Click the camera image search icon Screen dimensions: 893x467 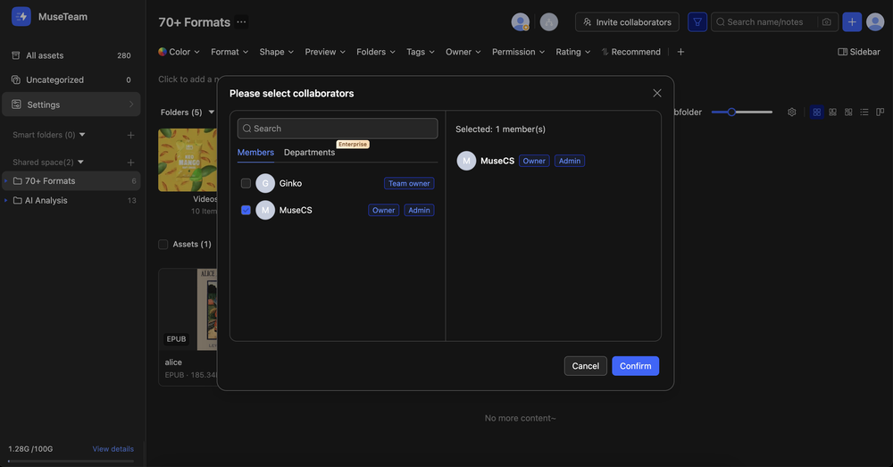(x=826, y=22)
